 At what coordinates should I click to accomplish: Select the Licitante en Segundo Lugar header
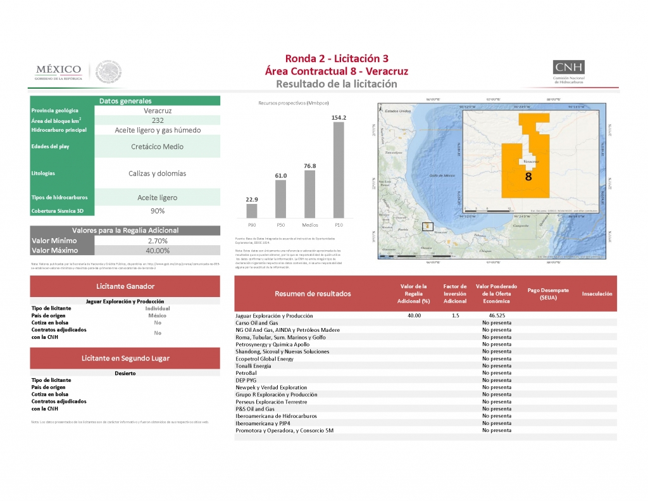click(125, 358)
